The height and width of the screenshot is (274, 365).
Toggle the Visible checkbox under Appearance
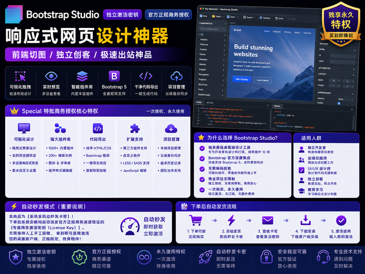(339, 103)
